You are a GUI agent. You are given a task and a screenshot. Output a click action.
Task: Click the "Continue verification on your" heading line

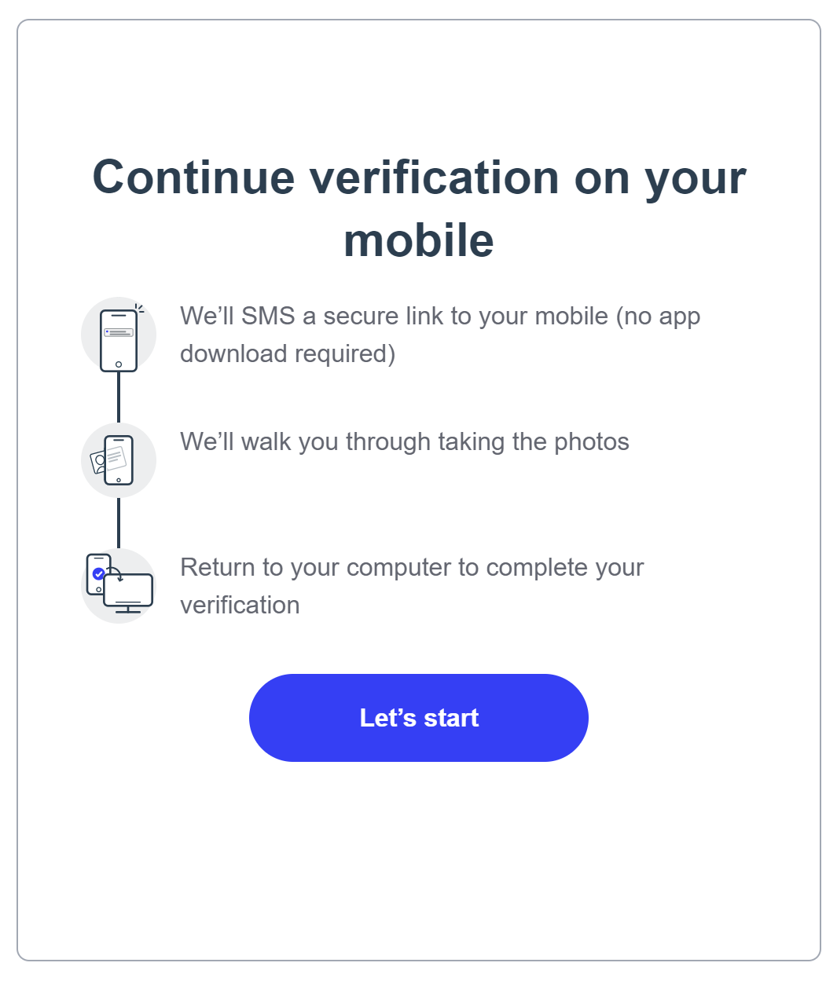coord(419,177)
